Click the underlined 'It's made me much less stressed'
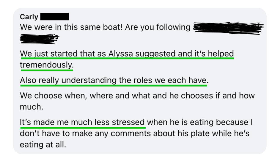This screenshot has width=280, height=160. pos(82,122)
